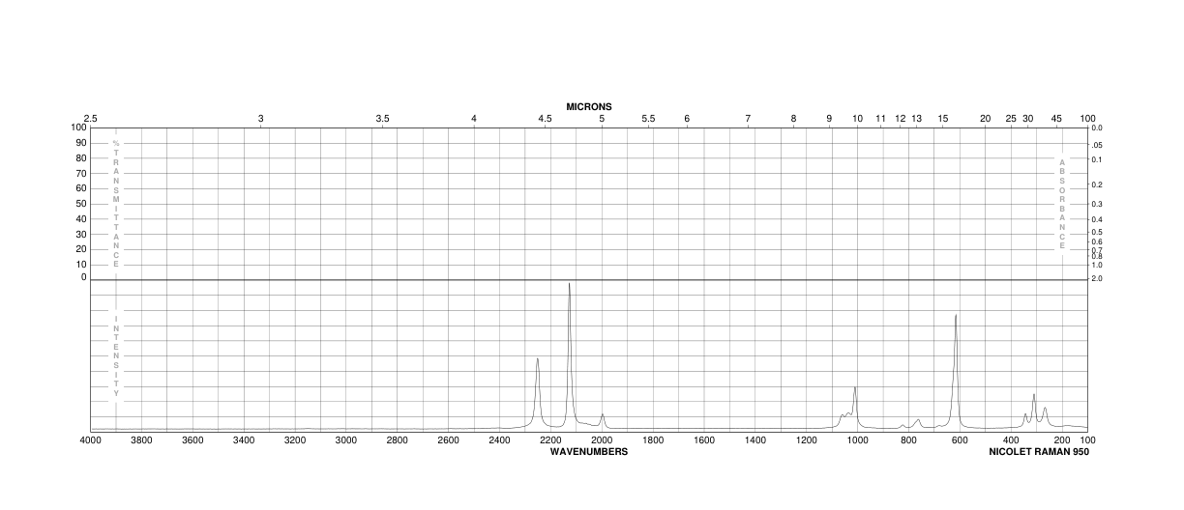Click the 2.5 microns tick label

pyautogui.click(x=90, y=119)
